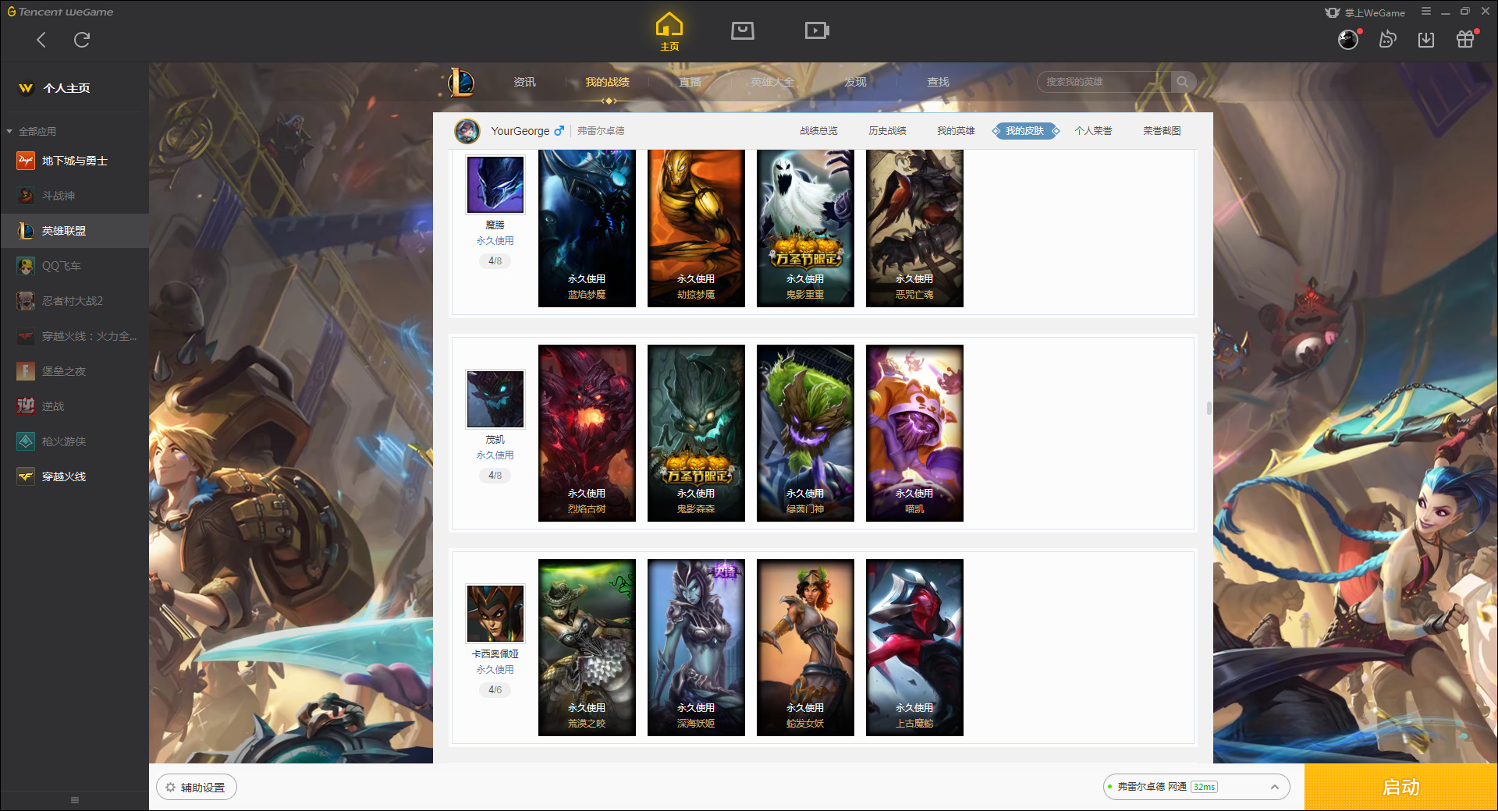Open the 蛇发女妖 skin card

point(805,647)
